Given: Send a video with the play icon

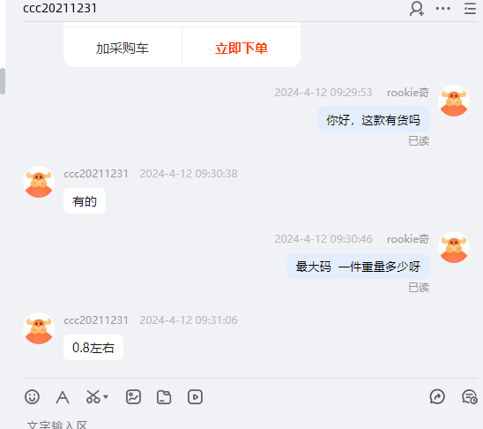Looking at the screenshot, I should pyautogui.click(x=195, y=397).
